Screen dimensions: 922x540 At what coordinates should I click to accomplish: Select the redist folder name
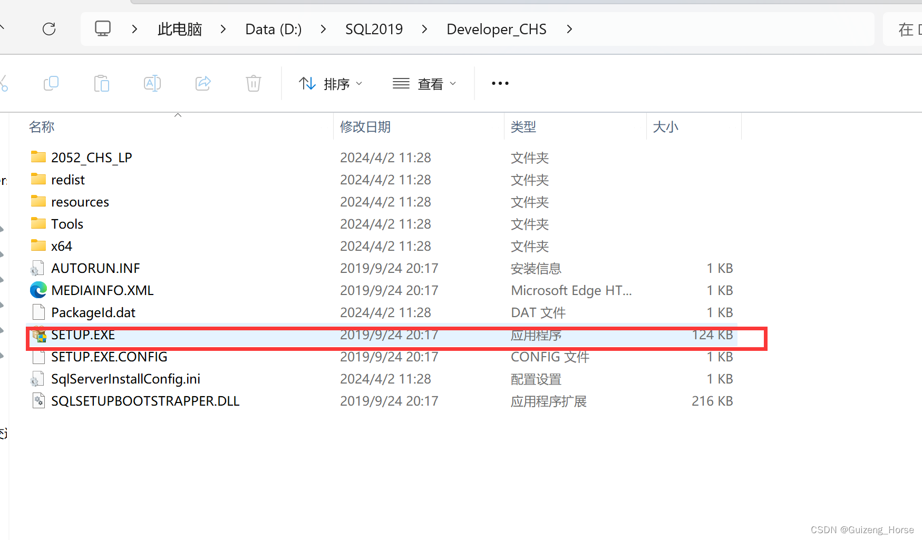68,180
